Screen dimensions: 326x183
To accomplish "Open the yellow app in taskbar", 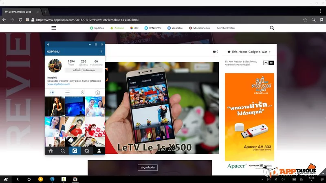I will click(40, 179).
